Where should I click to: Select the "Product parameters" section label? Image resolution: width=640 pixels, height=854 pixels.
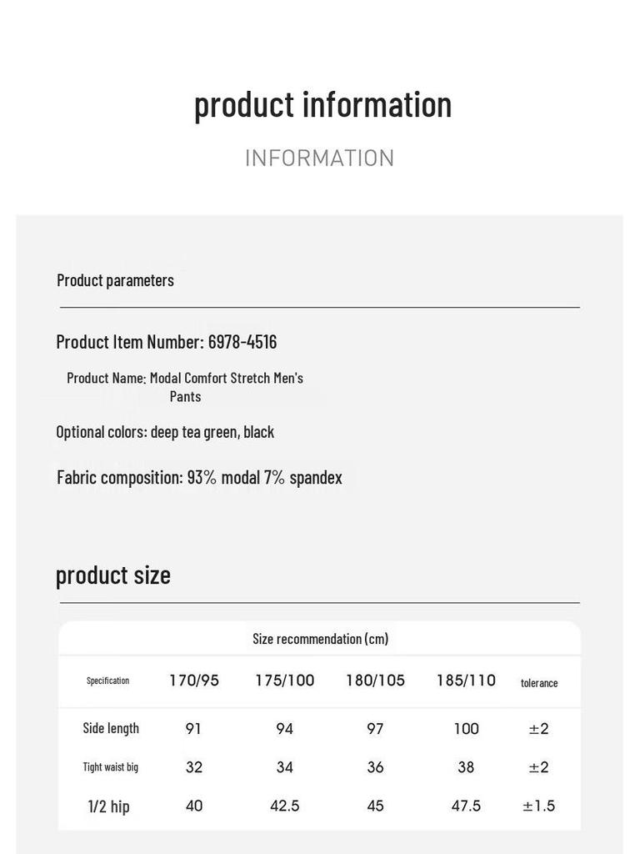(115, 280)
